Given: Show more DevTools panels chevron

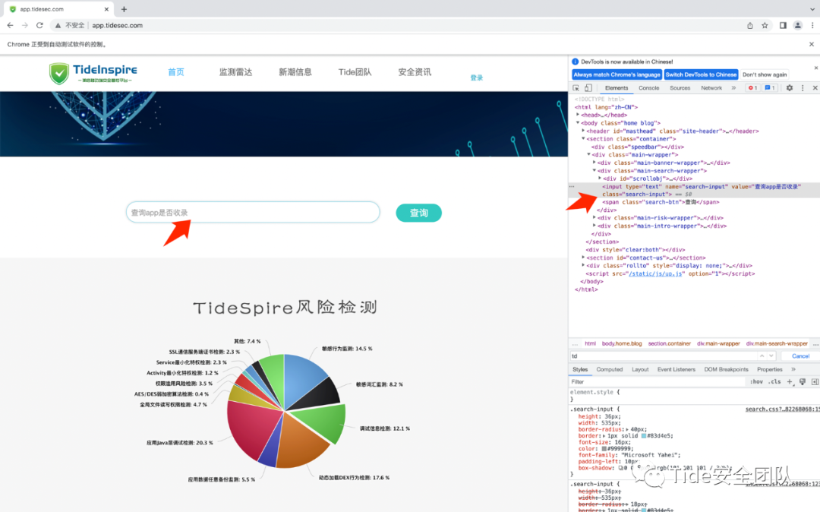Looking at the screenshot, I should coord(733,88).
